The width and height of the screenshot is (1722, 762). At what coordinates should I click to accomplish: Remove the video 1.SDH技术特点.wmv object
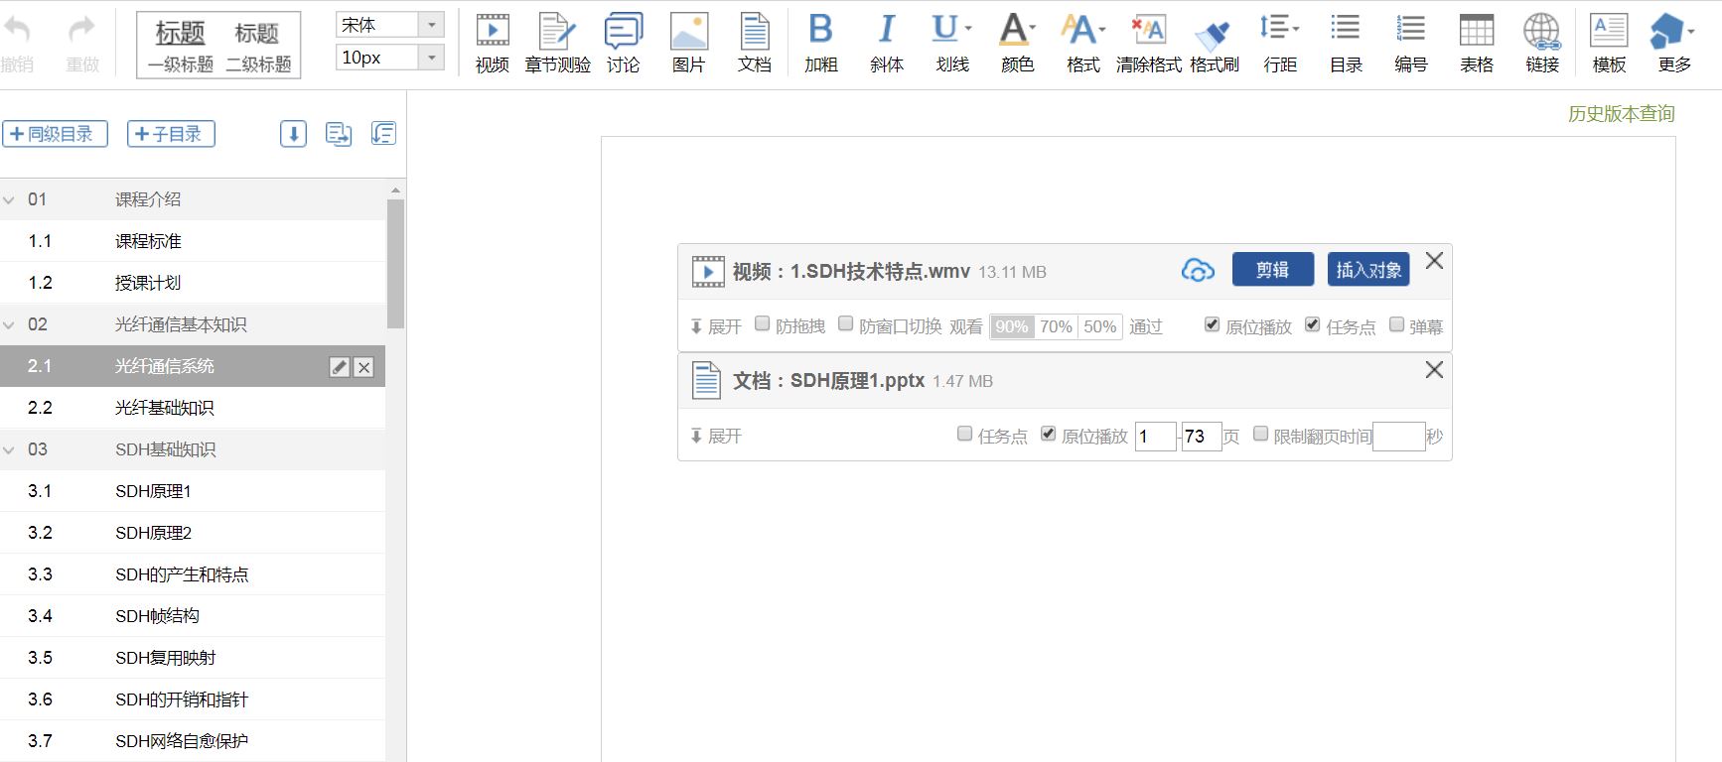[1434, 261]
